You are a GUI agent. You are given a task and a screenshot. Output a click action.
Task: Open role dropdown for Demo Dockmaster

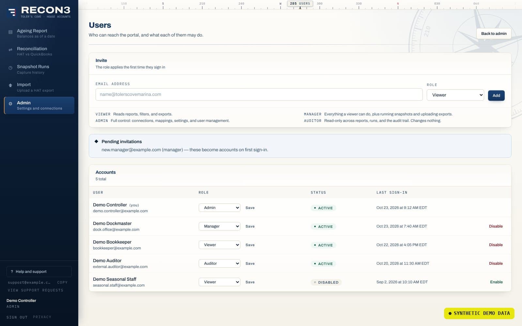tap(220, 226)
